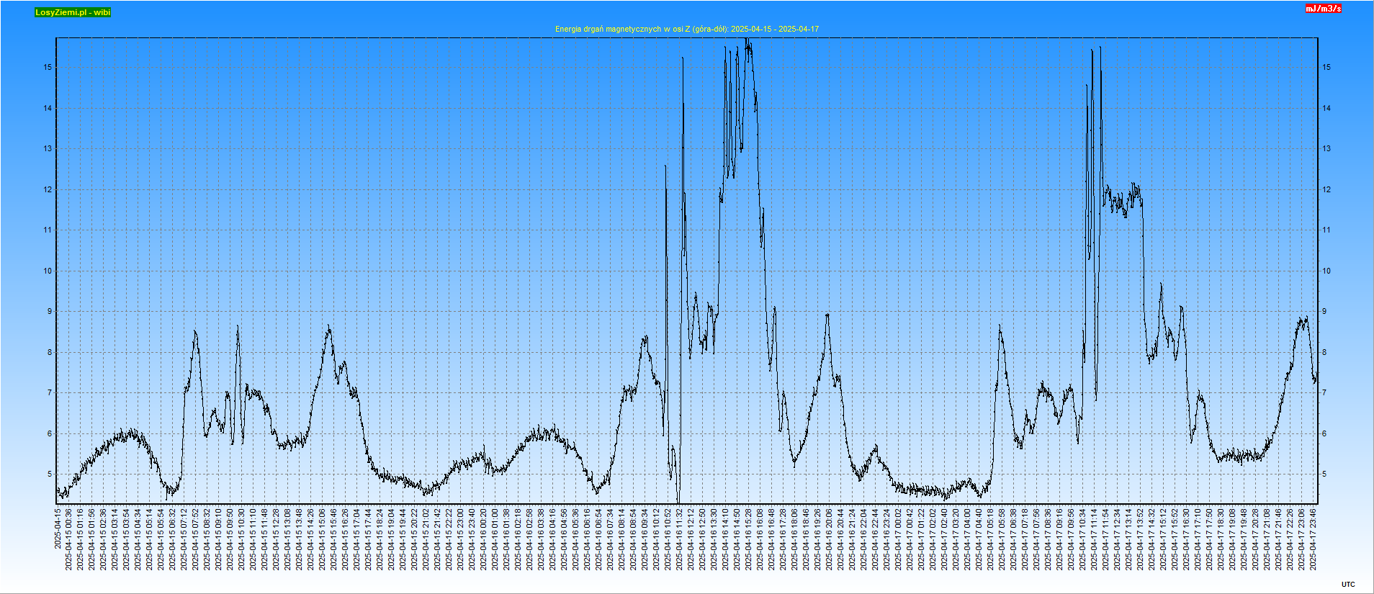Click the UTC label at bottom right
The width and height of the screenshot is (1374, 594).
pos(1348,584)
